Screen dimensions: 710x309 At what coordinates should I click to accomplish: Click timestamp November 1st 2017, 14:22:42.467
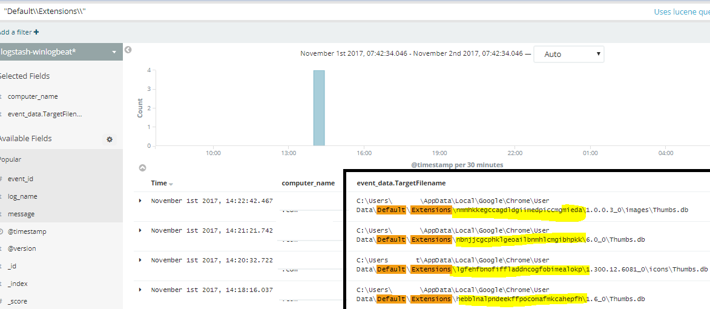click(212, 201)
